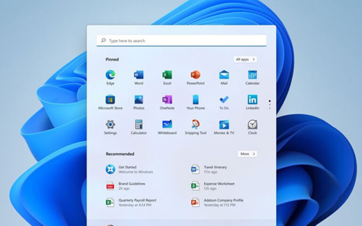Open the LinkedIn pinned app

tap(252, 100)
